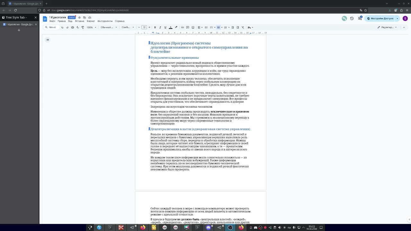This screenshot has height=231, width=411.
Task: Expand the bulleted list options arrow
Action: pos(222,27)
